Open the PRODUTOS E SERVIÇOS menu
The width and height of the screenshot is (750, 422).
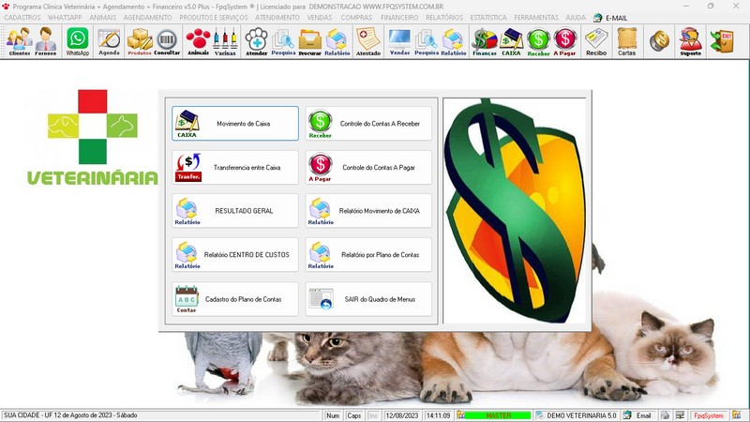[214, 18]
